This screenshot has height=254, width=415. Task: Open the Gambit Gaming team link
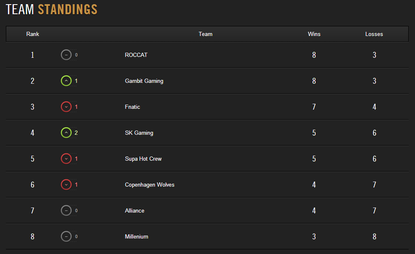[x=144, y=81]
